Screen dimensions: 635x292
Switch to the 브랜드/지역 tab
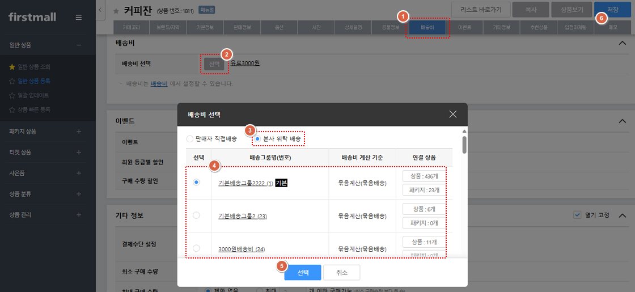pos(168,28)
